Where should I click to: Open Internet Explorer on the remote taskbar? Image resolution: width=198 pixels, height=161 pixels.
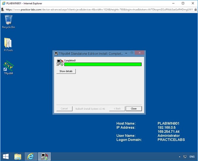(x=31, y=157)
